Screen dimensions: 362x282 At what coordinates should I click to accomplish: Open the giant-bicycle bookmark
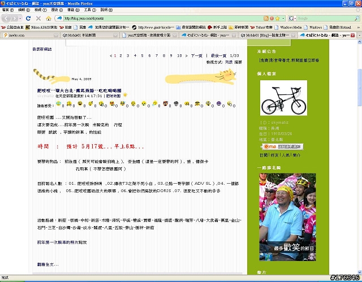(x=153, y=27)
